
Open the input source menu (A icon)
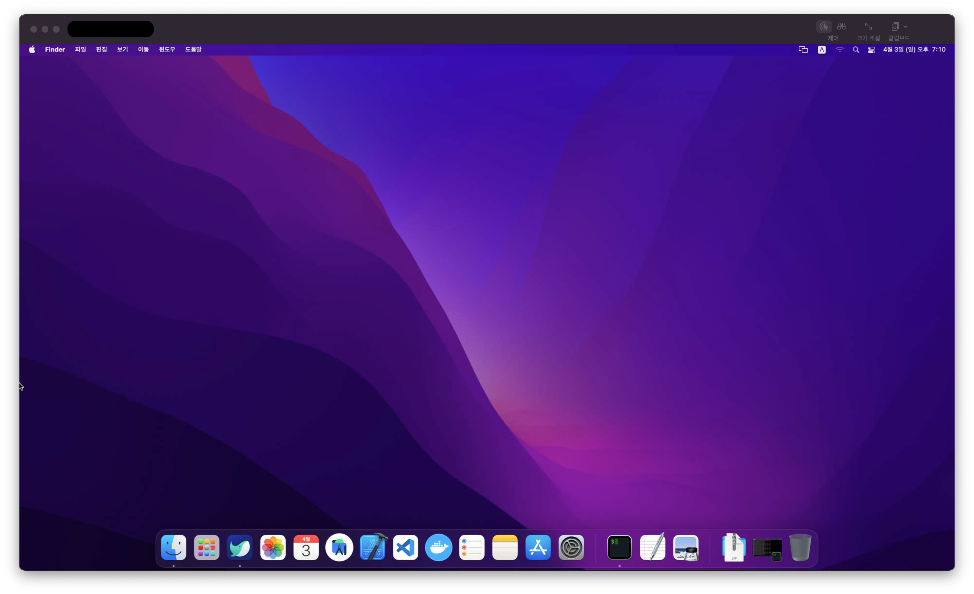[x=821, y=49]
